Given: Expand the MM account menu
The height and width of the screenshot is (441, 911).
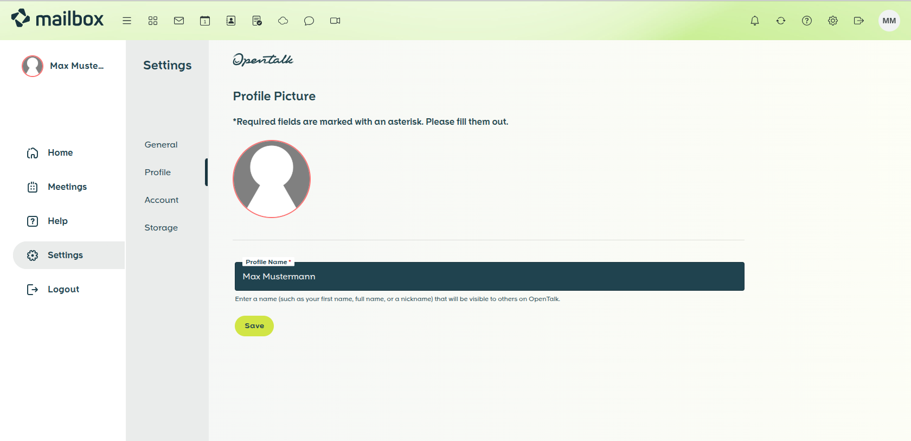Looking at the screenshot, I should click(x=889, y=21).
